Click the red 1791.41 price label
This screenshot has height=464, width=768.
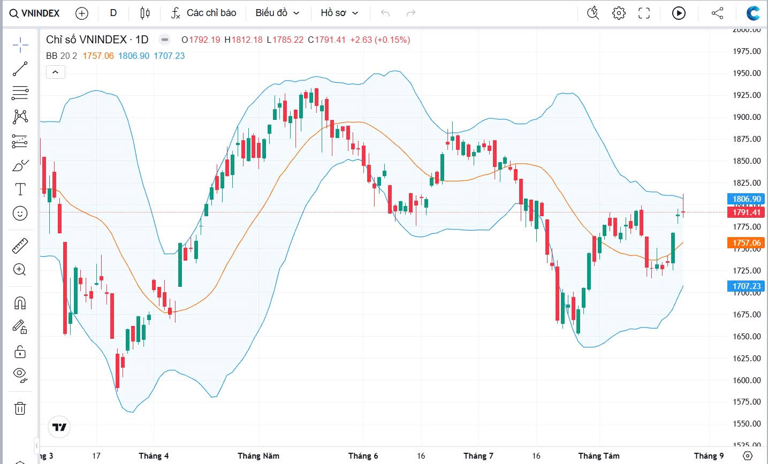pos(747,212)
